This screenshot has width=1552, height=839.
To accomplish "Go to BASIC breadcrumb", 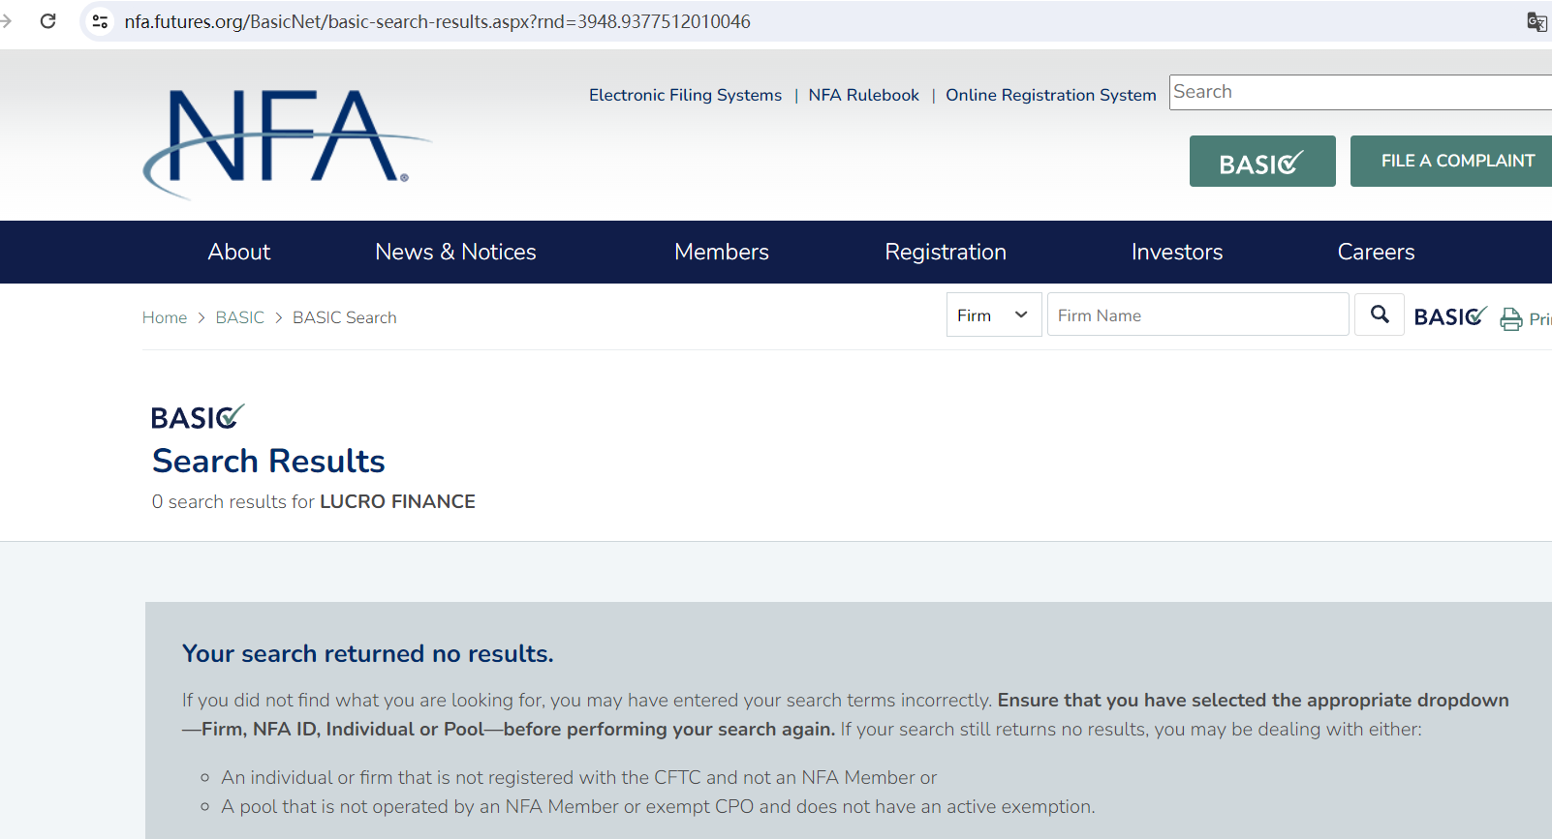I will coord(240,317).
